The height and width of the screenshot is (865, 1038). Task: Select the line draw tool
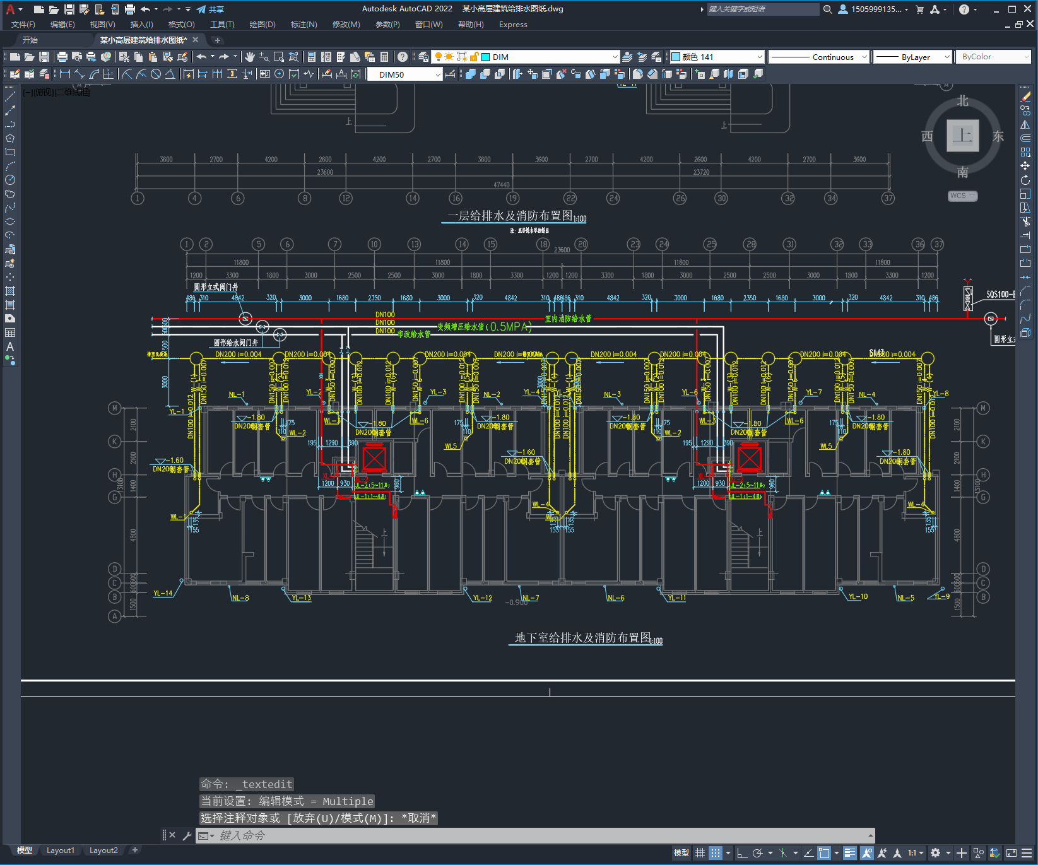10,97
